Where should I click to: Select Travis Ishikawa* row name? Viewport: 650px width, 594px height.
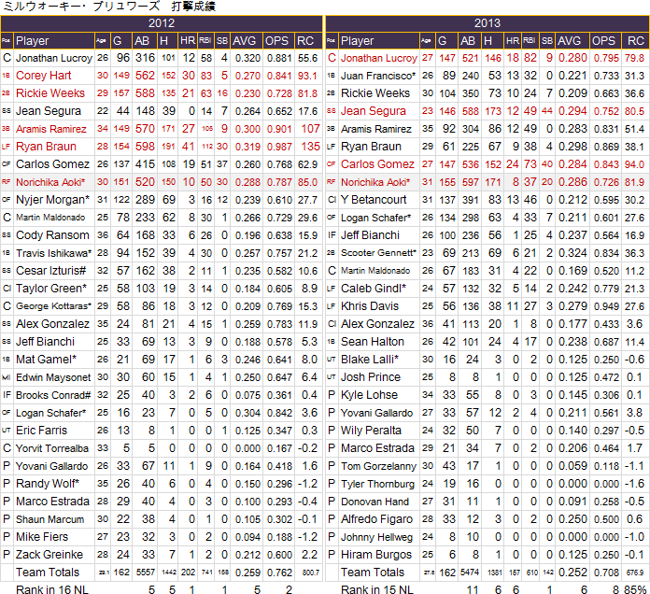[54, 253]
